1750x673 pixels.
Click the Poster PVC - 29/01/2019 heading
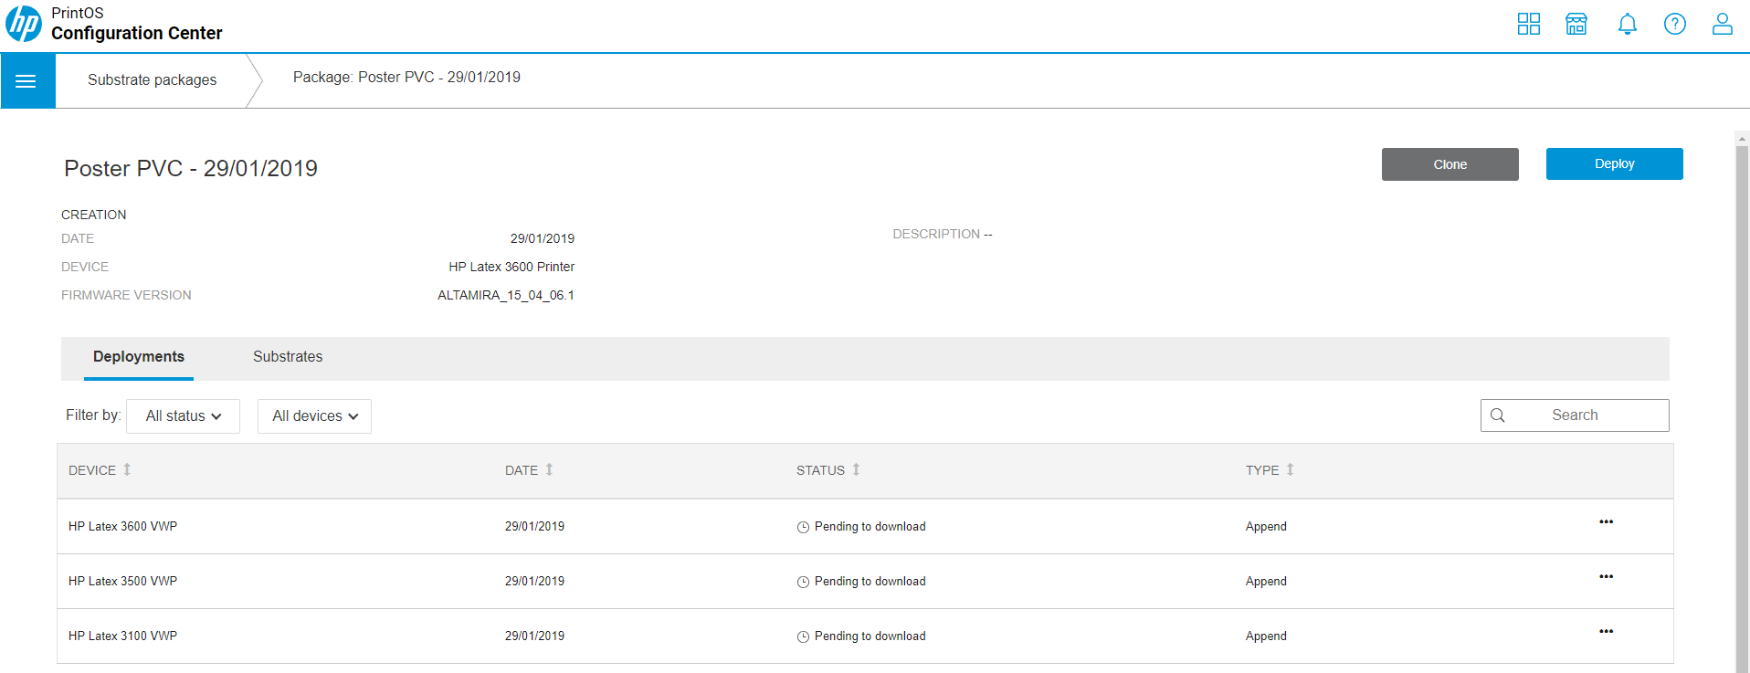point(191,168)
